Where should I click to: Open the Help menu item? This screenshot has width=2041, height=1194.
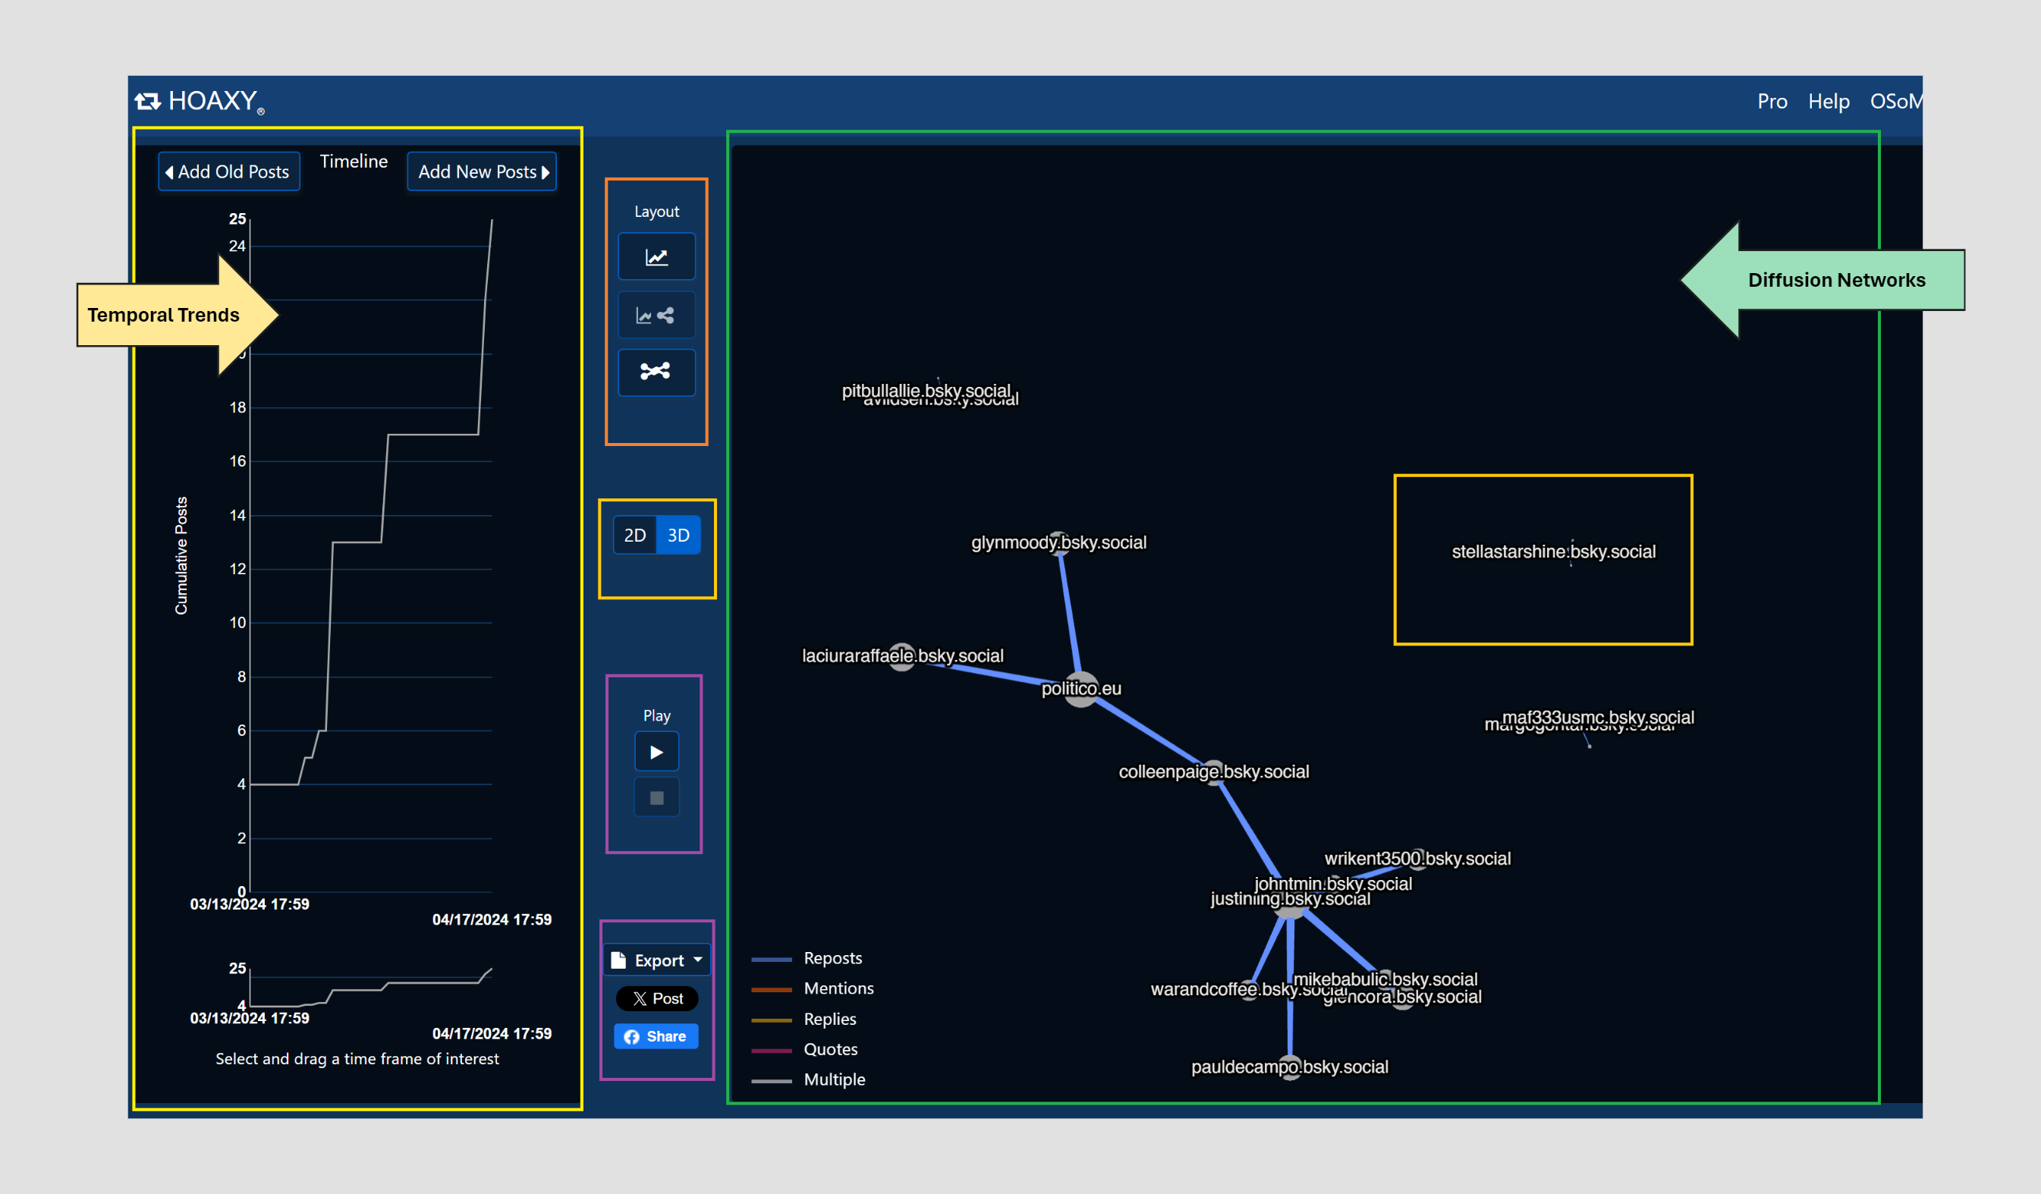1829,101
